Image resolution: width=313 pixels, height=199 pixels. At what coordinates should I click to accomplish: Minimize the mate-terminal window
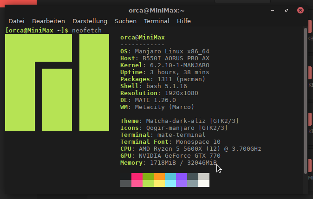click(273, 10)
